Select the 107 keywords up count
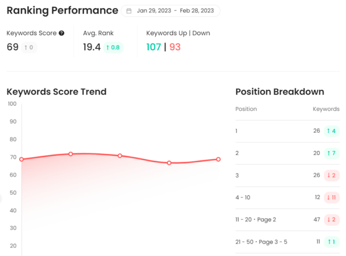Screen dimensions: 346x256 (x=154, y=47)
